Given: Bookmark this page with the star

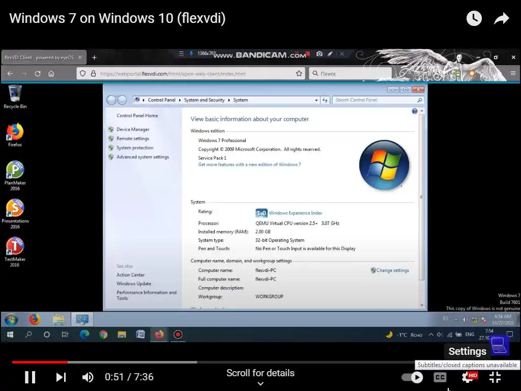Looking at the screenshot, I should tap(299, 73).
